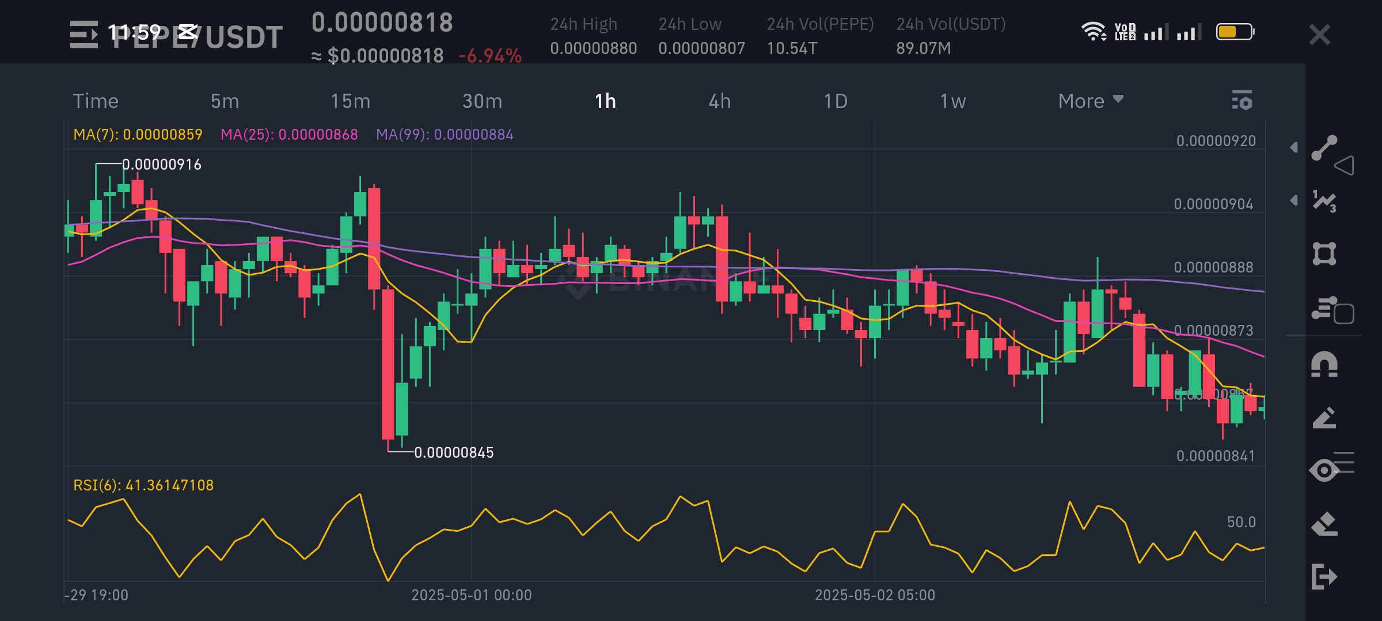
Task: Toggle continuous drawing pencil mode
Action: point(1324,418)
